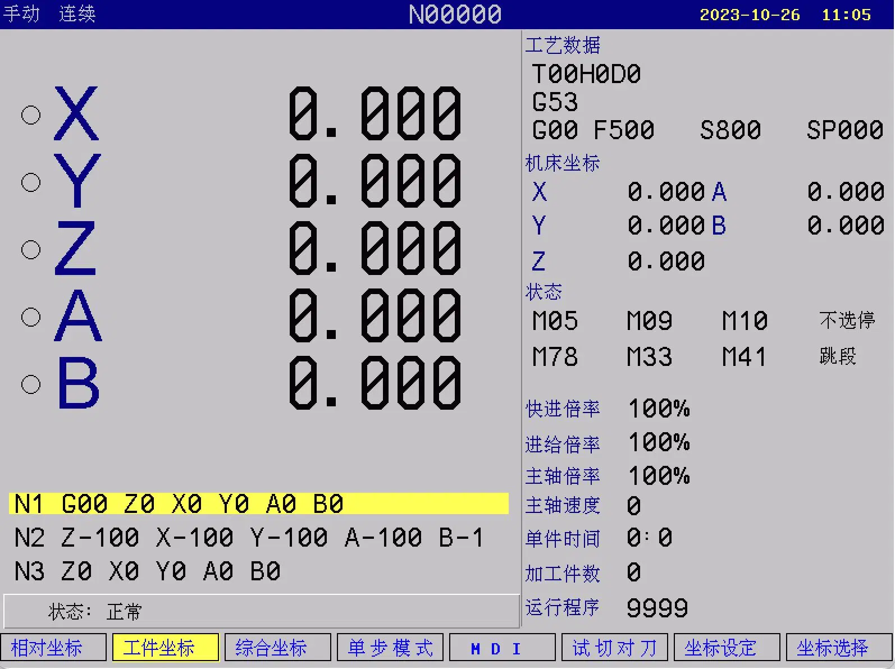The height and width of the screenshot is (669, 895).
Task: Select the Z axis radio indicator
Action: coord(31,250)
